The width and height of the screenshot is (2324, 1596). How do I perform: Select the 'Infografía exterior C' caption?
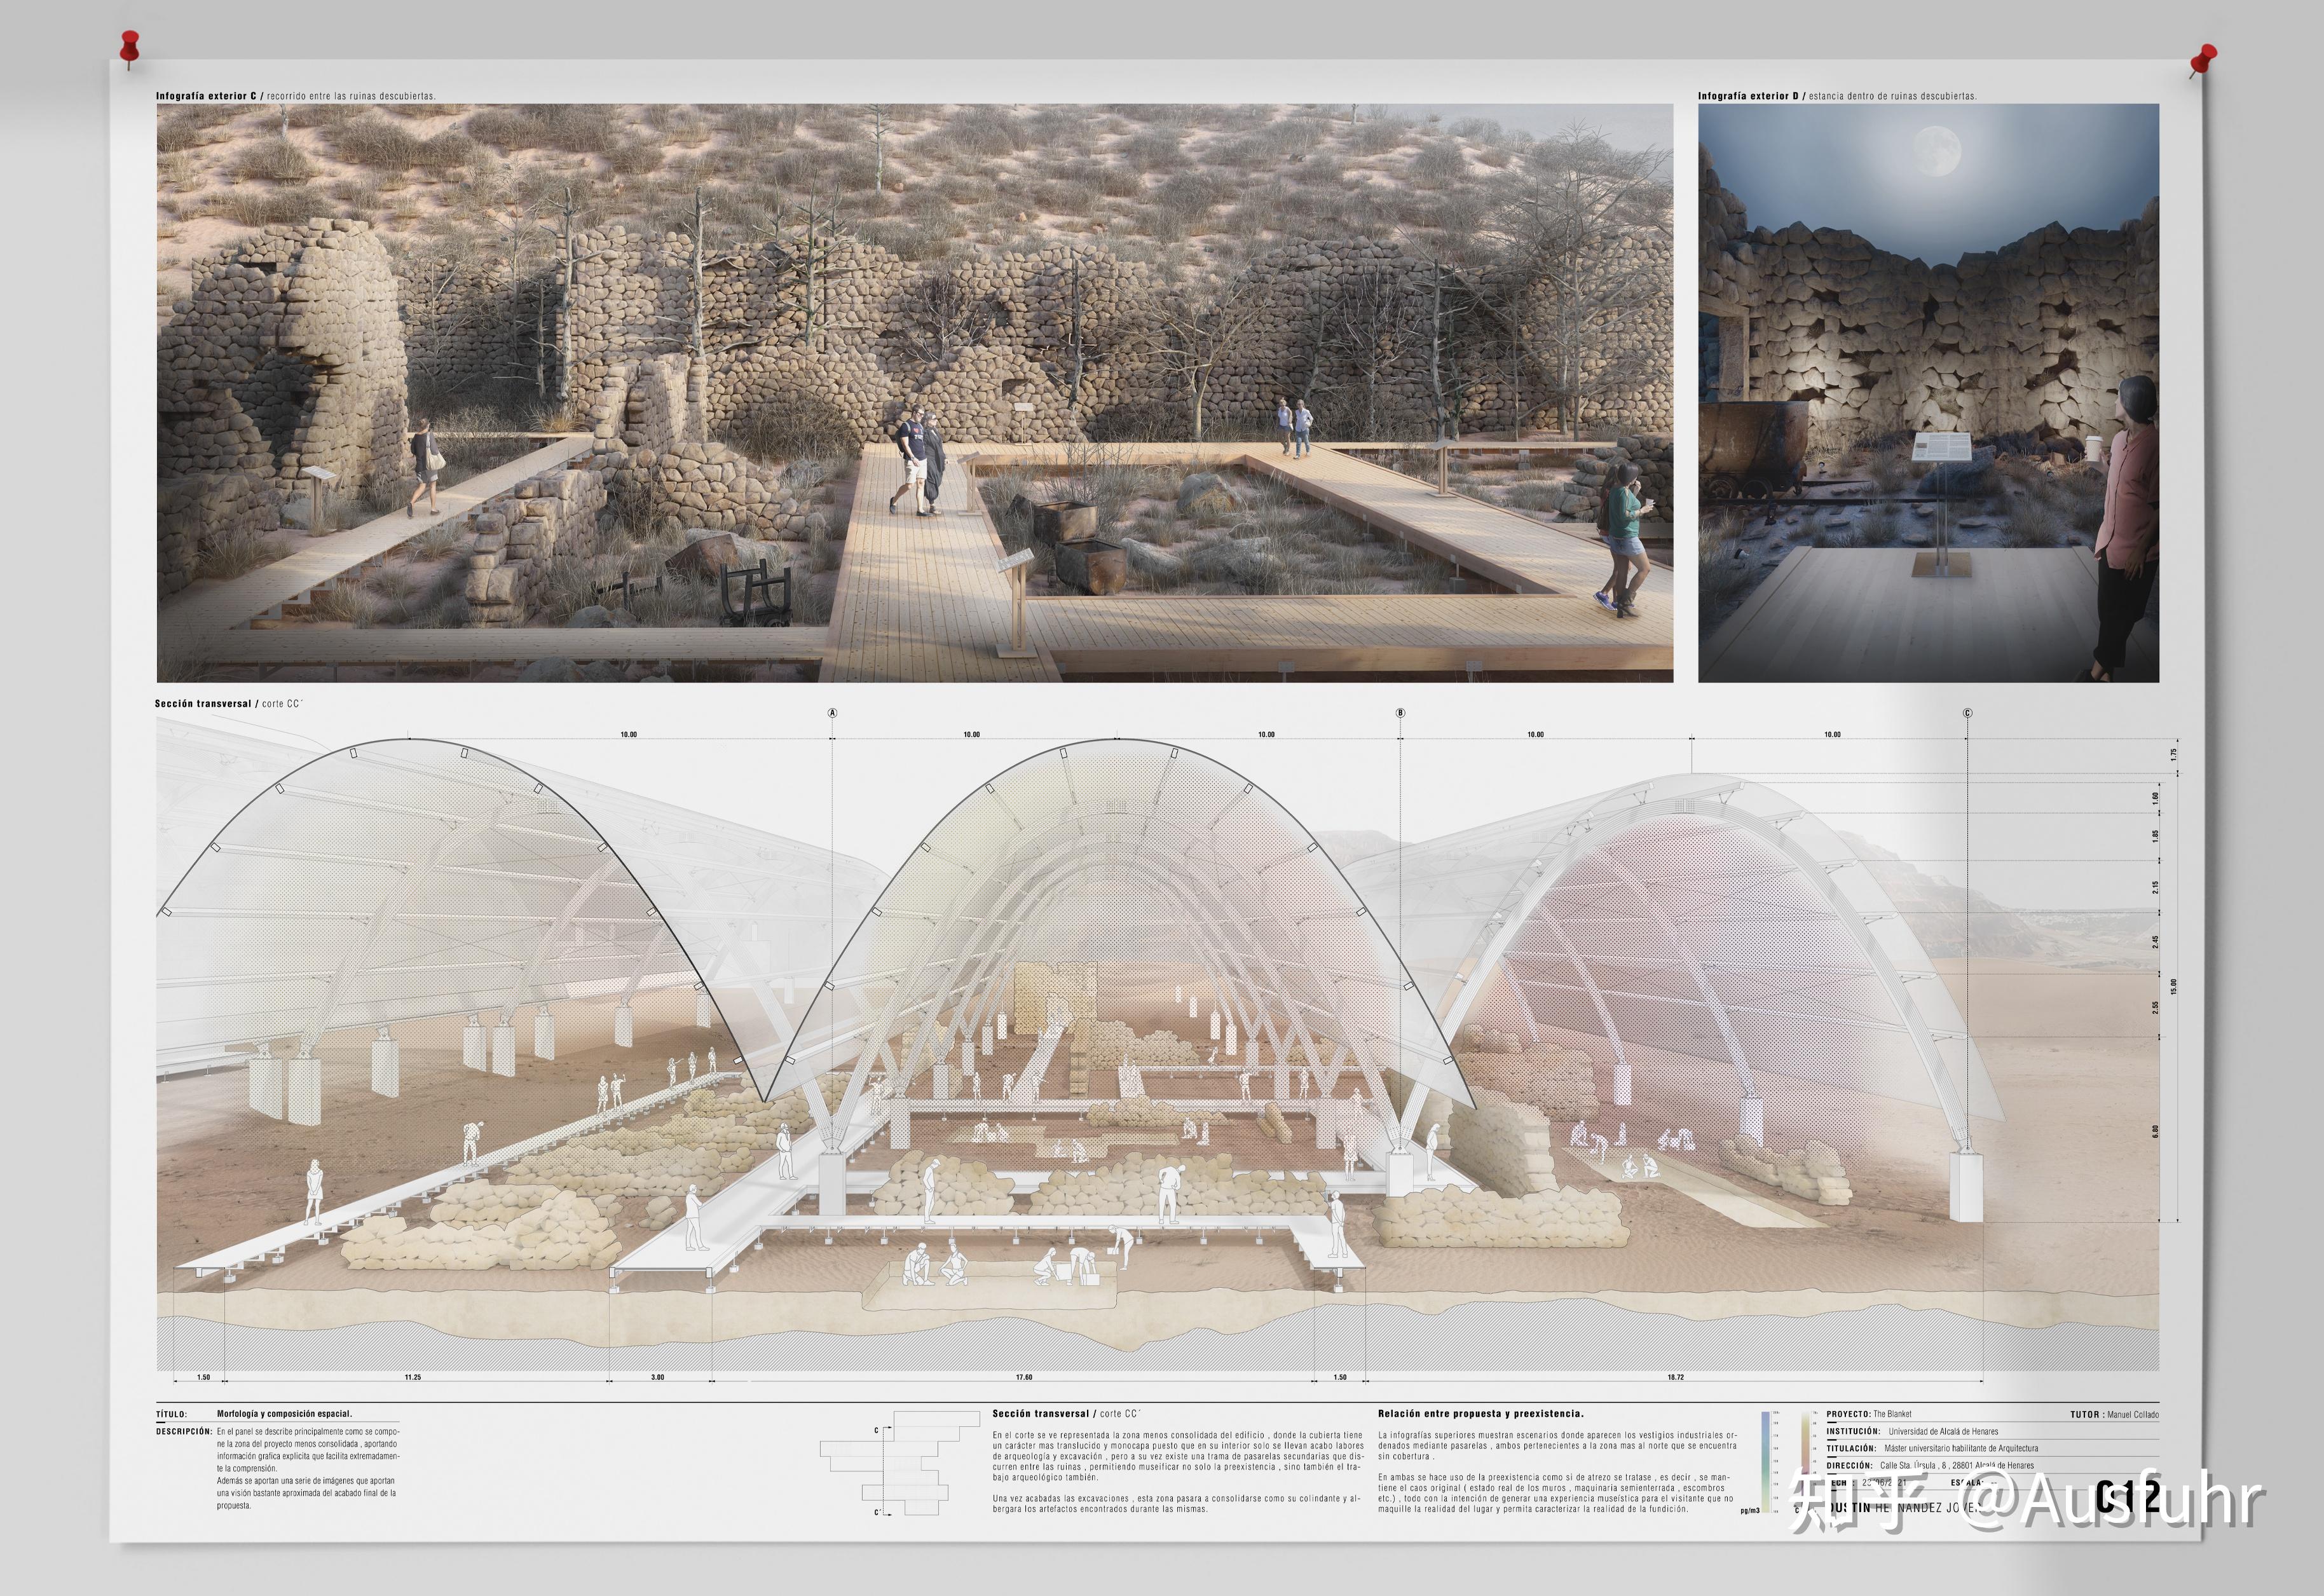(x=295, y=96)
